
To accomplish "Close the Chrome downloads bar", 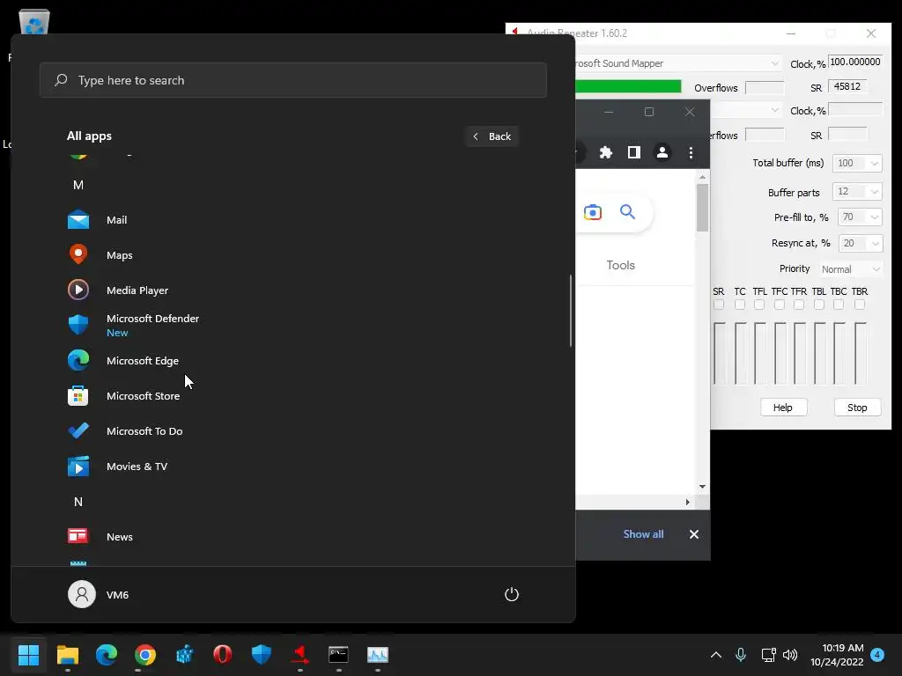I will 694,534.
